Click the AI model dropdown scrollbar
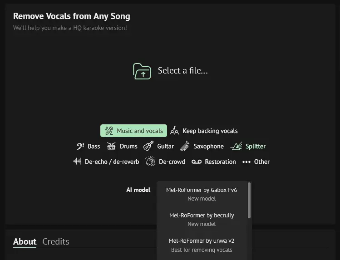Image resolution: width=340 pixels, height=260 pixels. click(249, 200)
